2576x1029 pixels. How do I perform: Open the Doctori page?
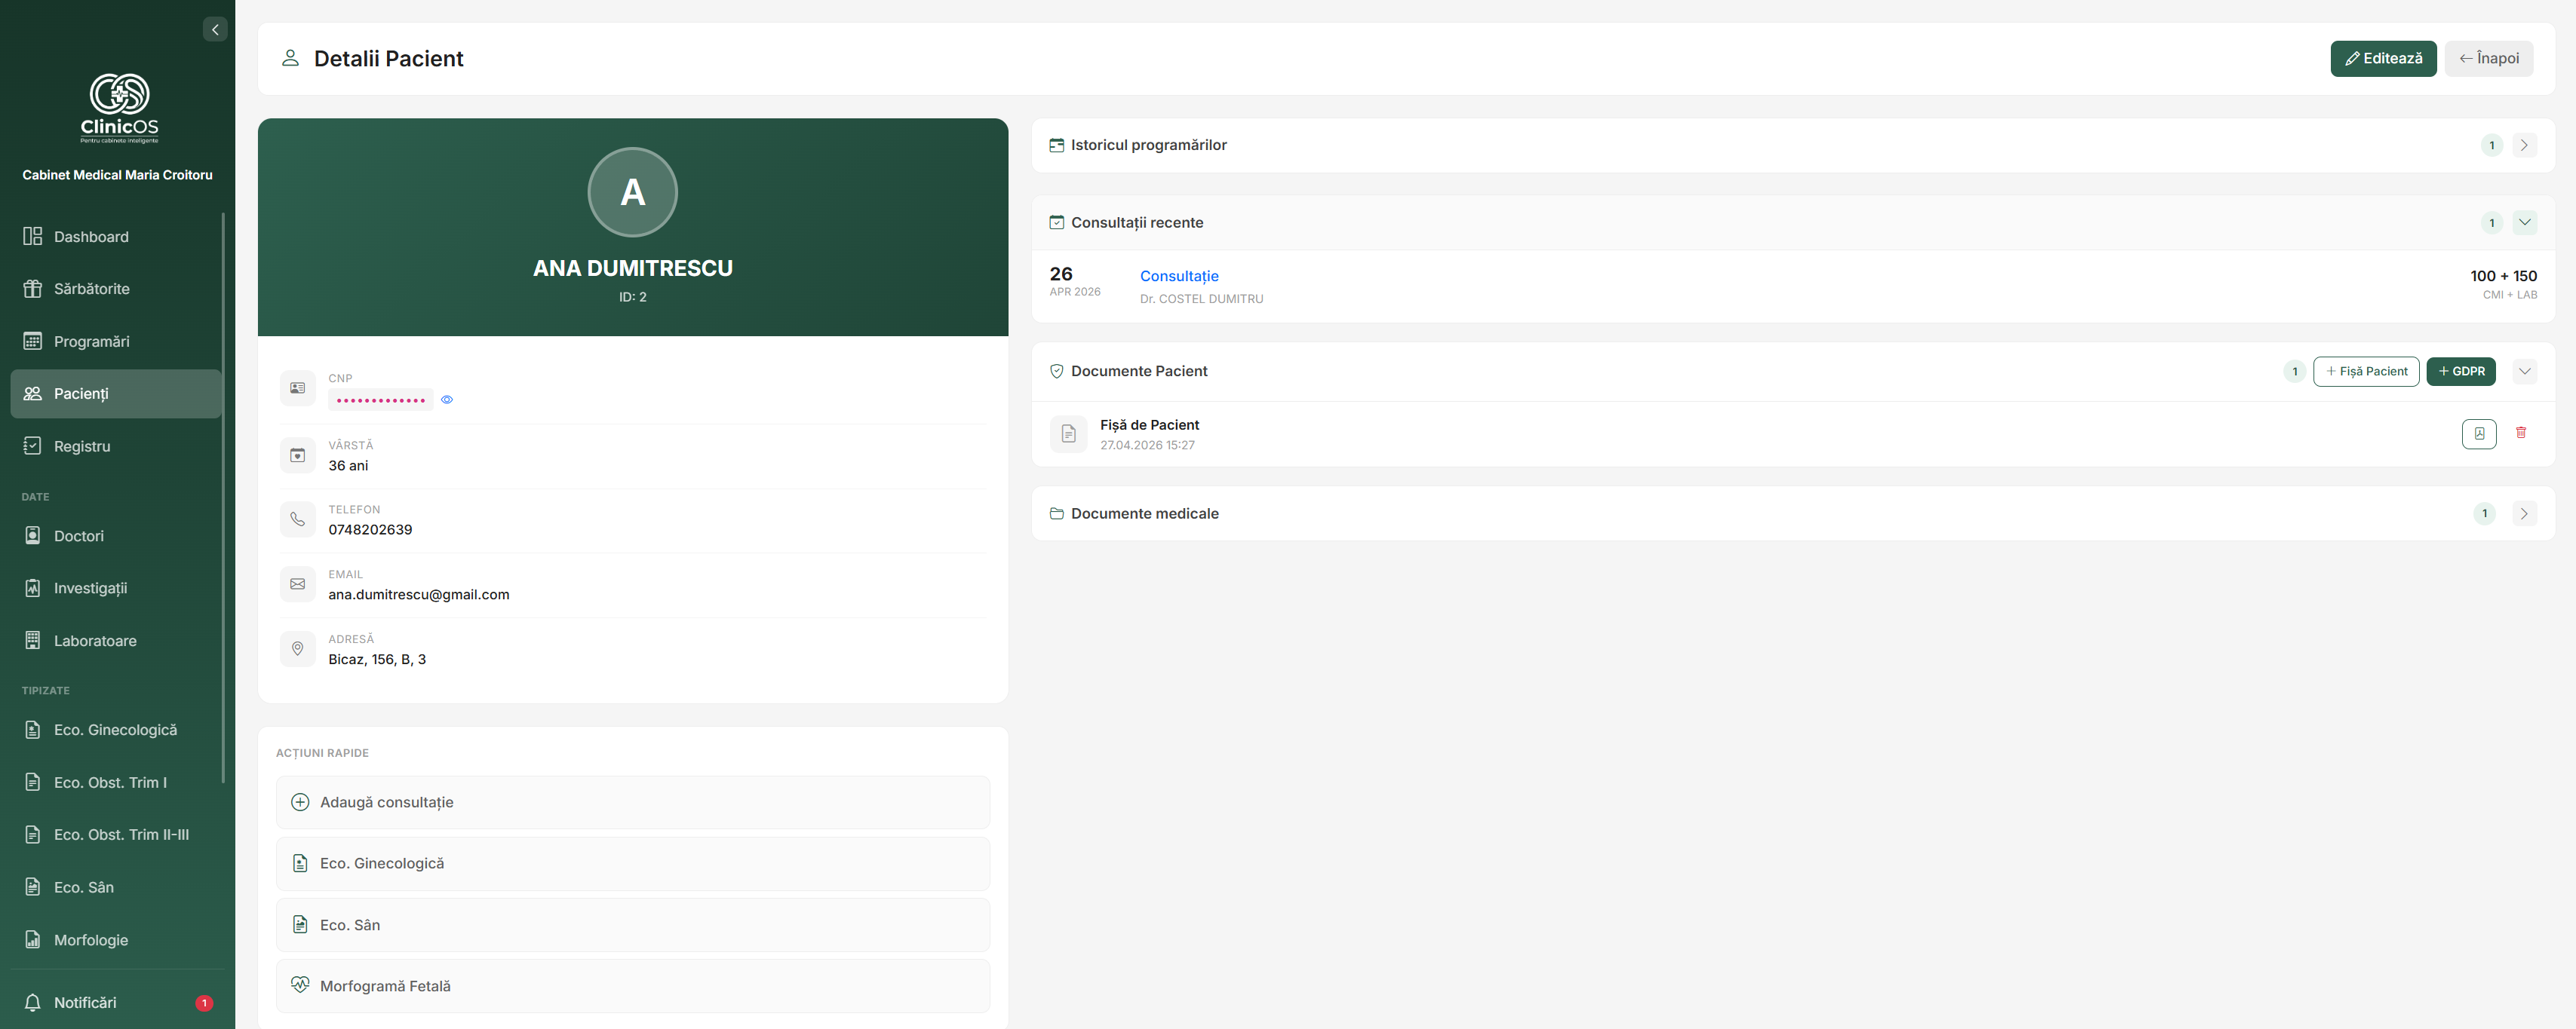(x=116, y=537)
